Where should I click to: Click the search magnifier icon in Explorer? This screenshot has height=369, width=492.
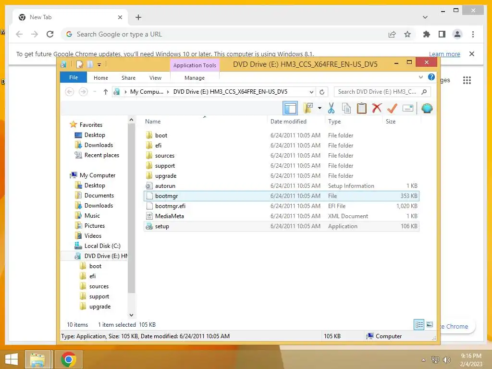pyautogui.click(x=424, y=92)
